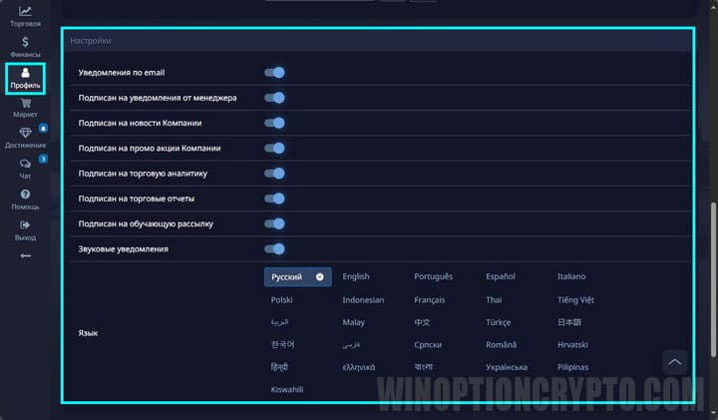Select Hindi हिन्दी language
The width and height of the screenshot is (718, 420).
[279, 367]
